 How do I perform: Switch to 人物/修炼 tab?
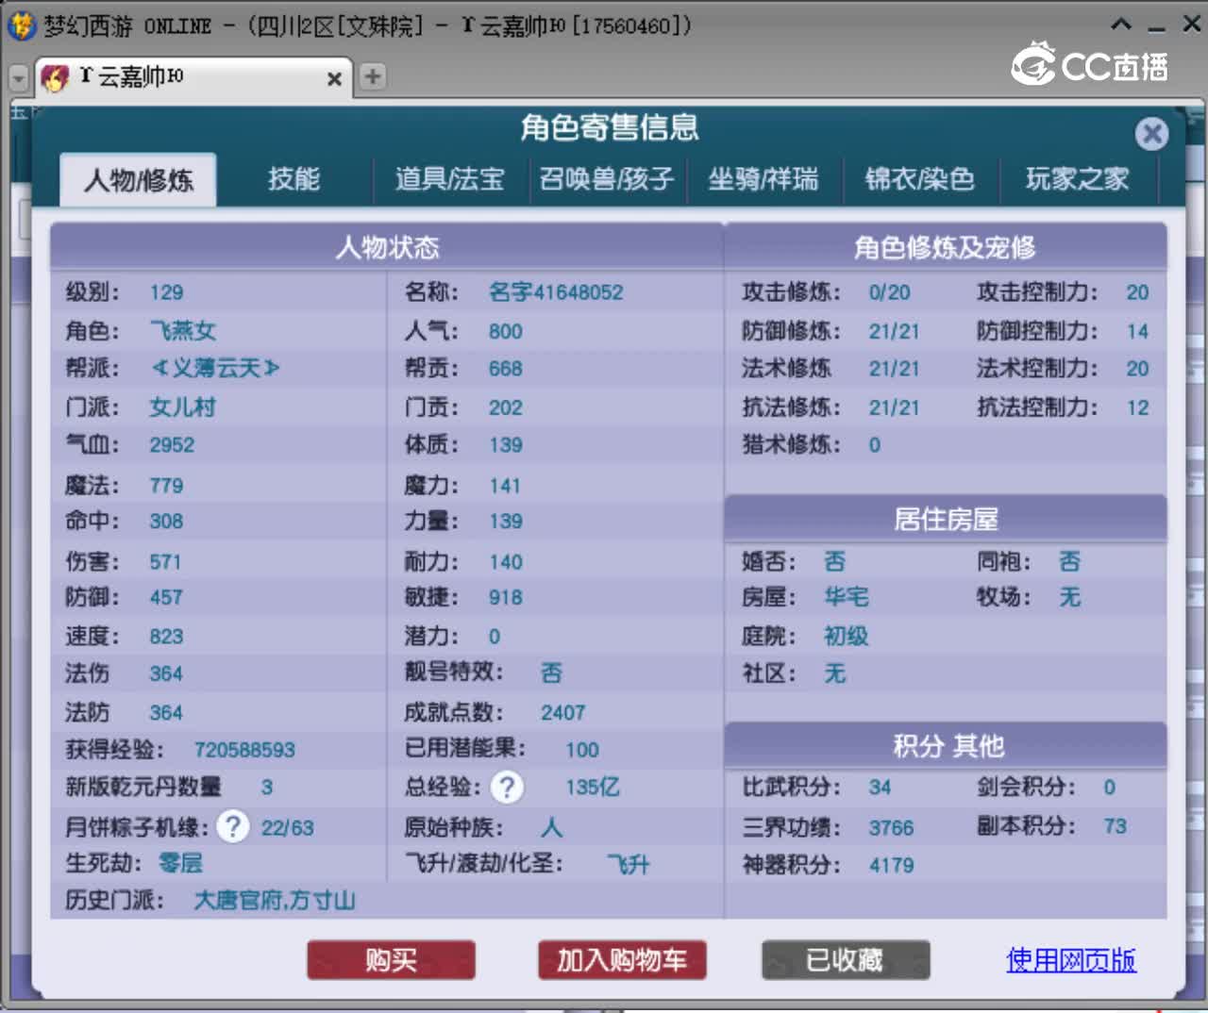[x=139, y=179]
